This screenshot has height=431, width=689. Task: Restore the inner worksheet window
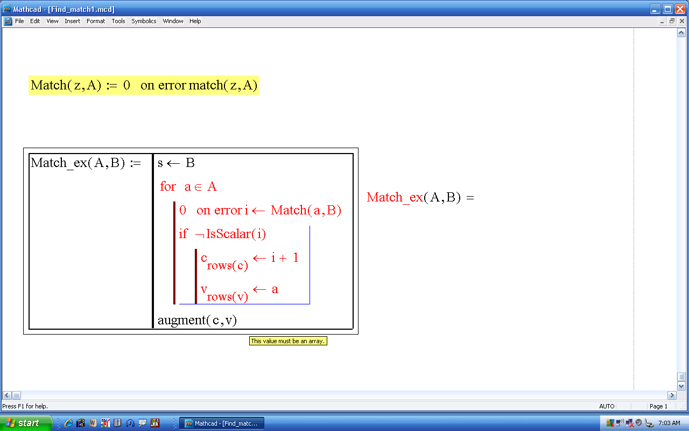tap(672, 22)
